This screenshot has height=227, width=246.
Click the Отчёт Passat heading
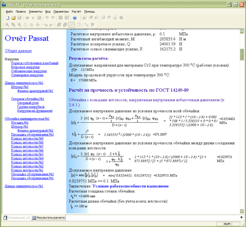tap(26, 38)
